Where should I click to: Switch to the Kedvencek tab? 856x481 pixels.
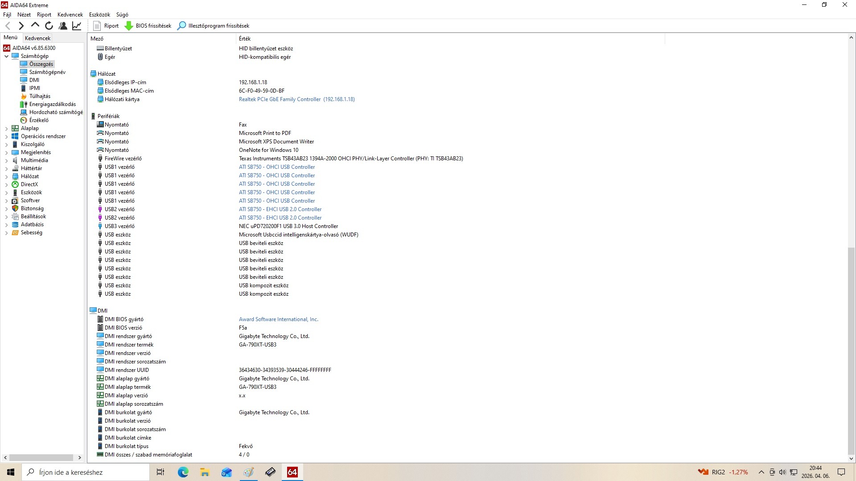[x=37, y=38]
